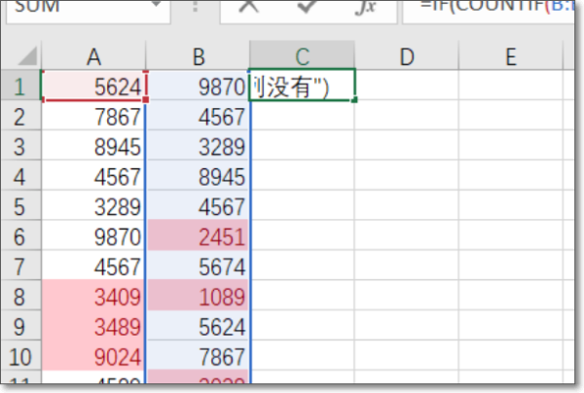The width and height of the screenshot is (584, 393).
Task: Select the row 10 header
Action: (20, 354)
